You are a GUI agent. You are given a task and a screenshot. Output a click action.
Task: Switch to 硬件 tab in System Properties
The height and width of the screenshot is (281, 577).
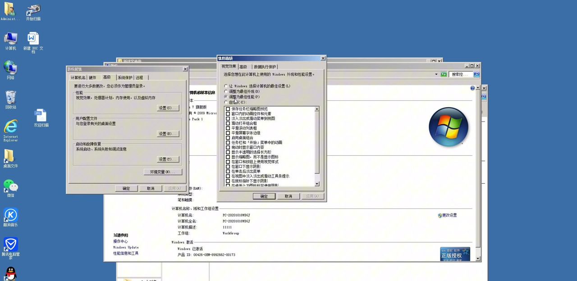92,77
